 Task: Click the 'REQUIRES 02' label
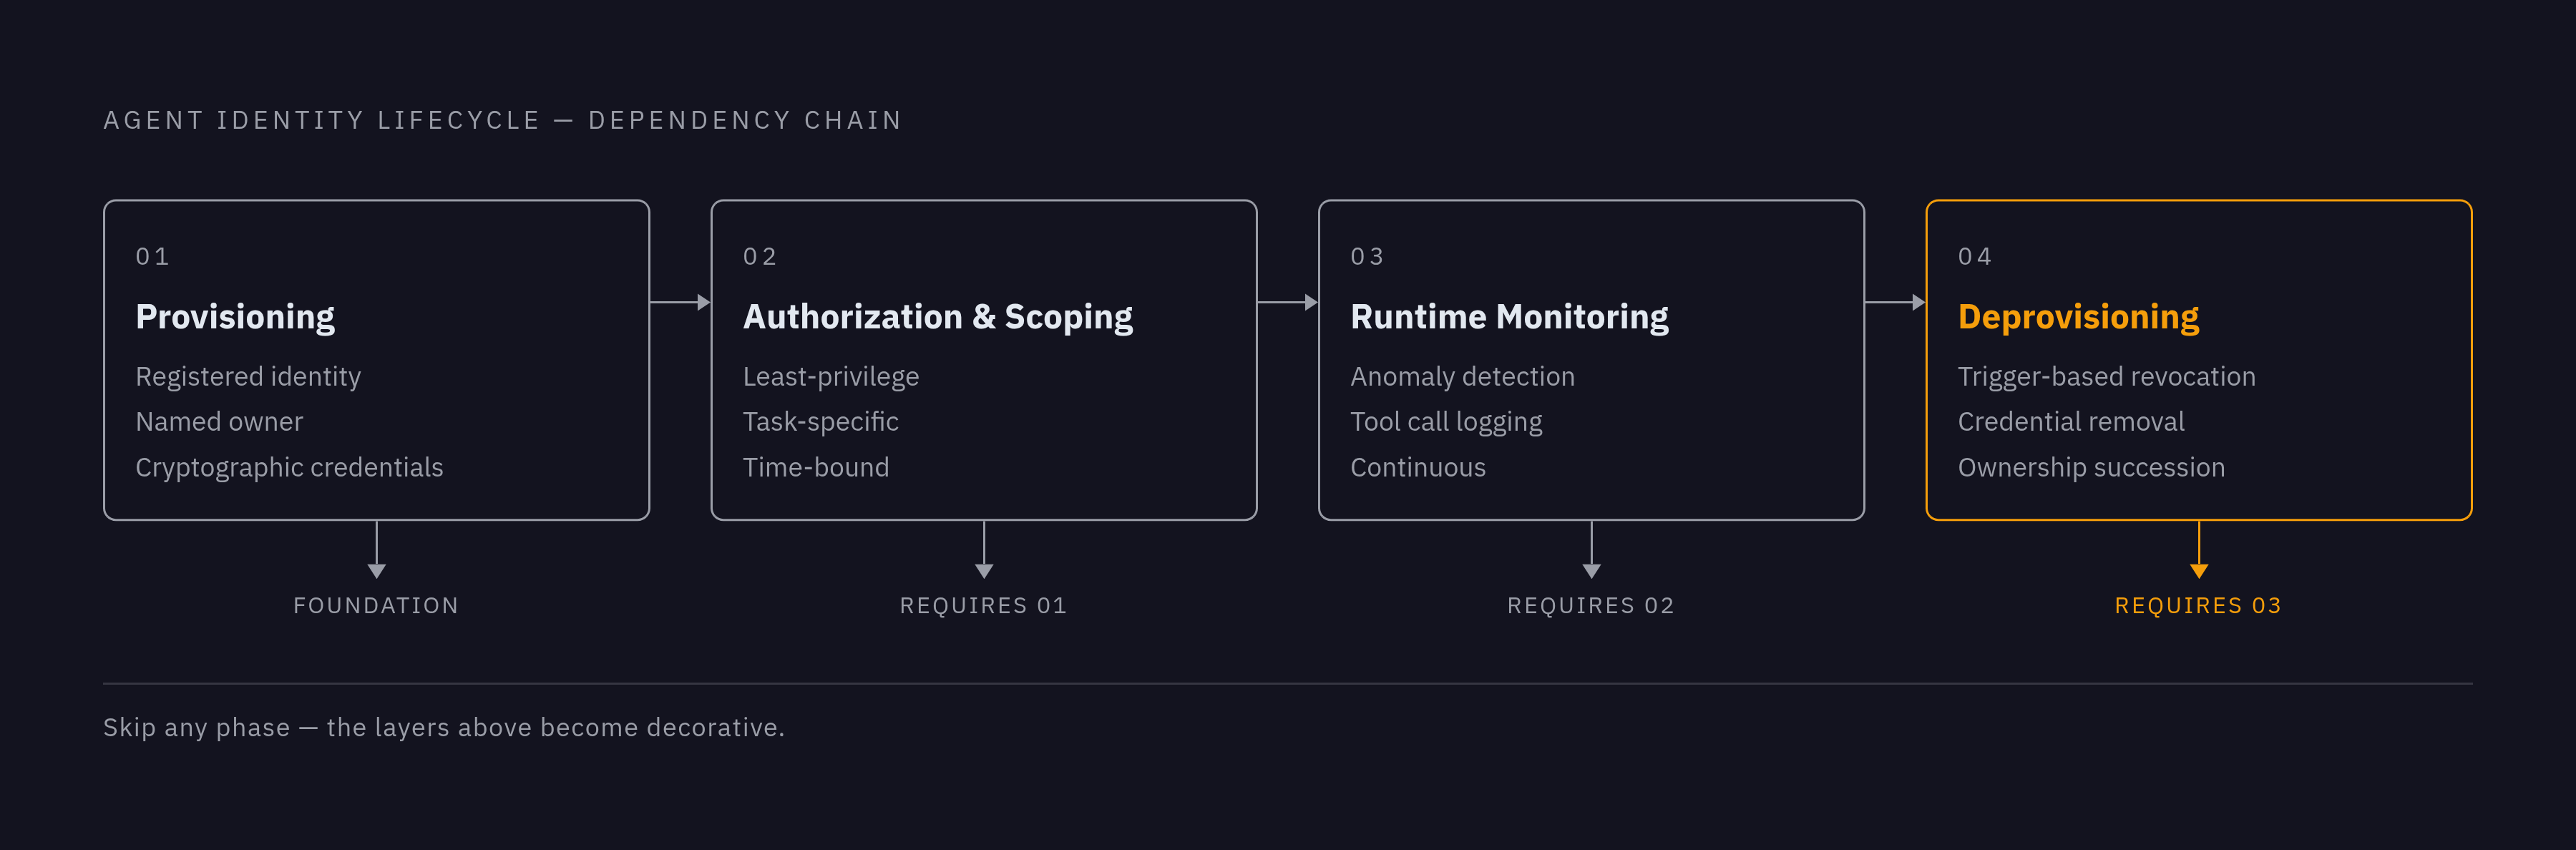pos(1591,606)
